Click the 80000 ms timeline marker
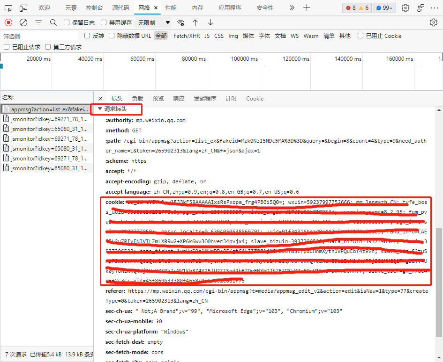This screenshot has height=362, width=443. (194, 58)
